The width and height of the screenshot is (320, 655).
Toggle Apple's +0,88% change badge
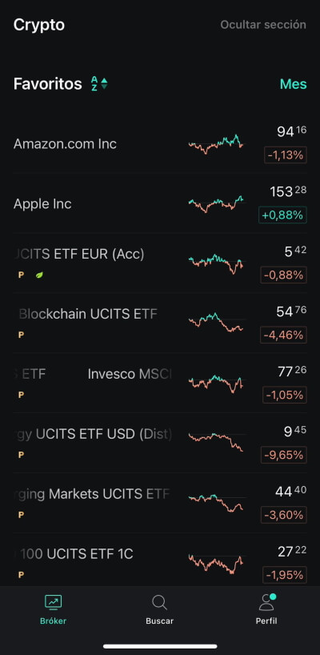coord(282,215)
